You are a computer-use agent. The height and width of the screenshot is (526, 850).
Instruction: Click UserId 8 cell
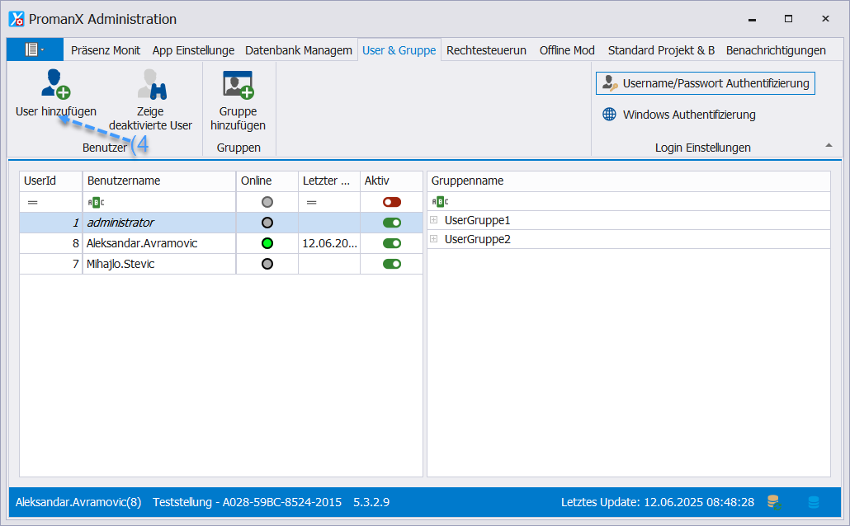pyautogui.click(x=51, y=243)
